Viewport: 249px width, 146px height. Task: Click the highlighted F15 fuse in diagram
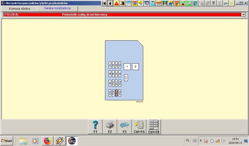click(x=116, y=93)
